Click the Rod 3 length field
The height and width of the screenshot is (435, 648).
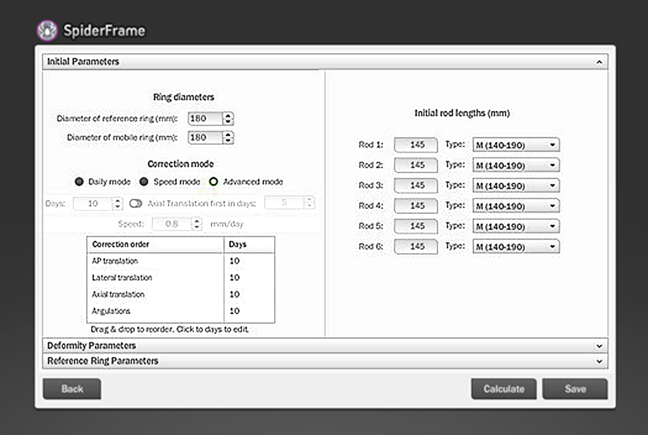click(416, 186)
